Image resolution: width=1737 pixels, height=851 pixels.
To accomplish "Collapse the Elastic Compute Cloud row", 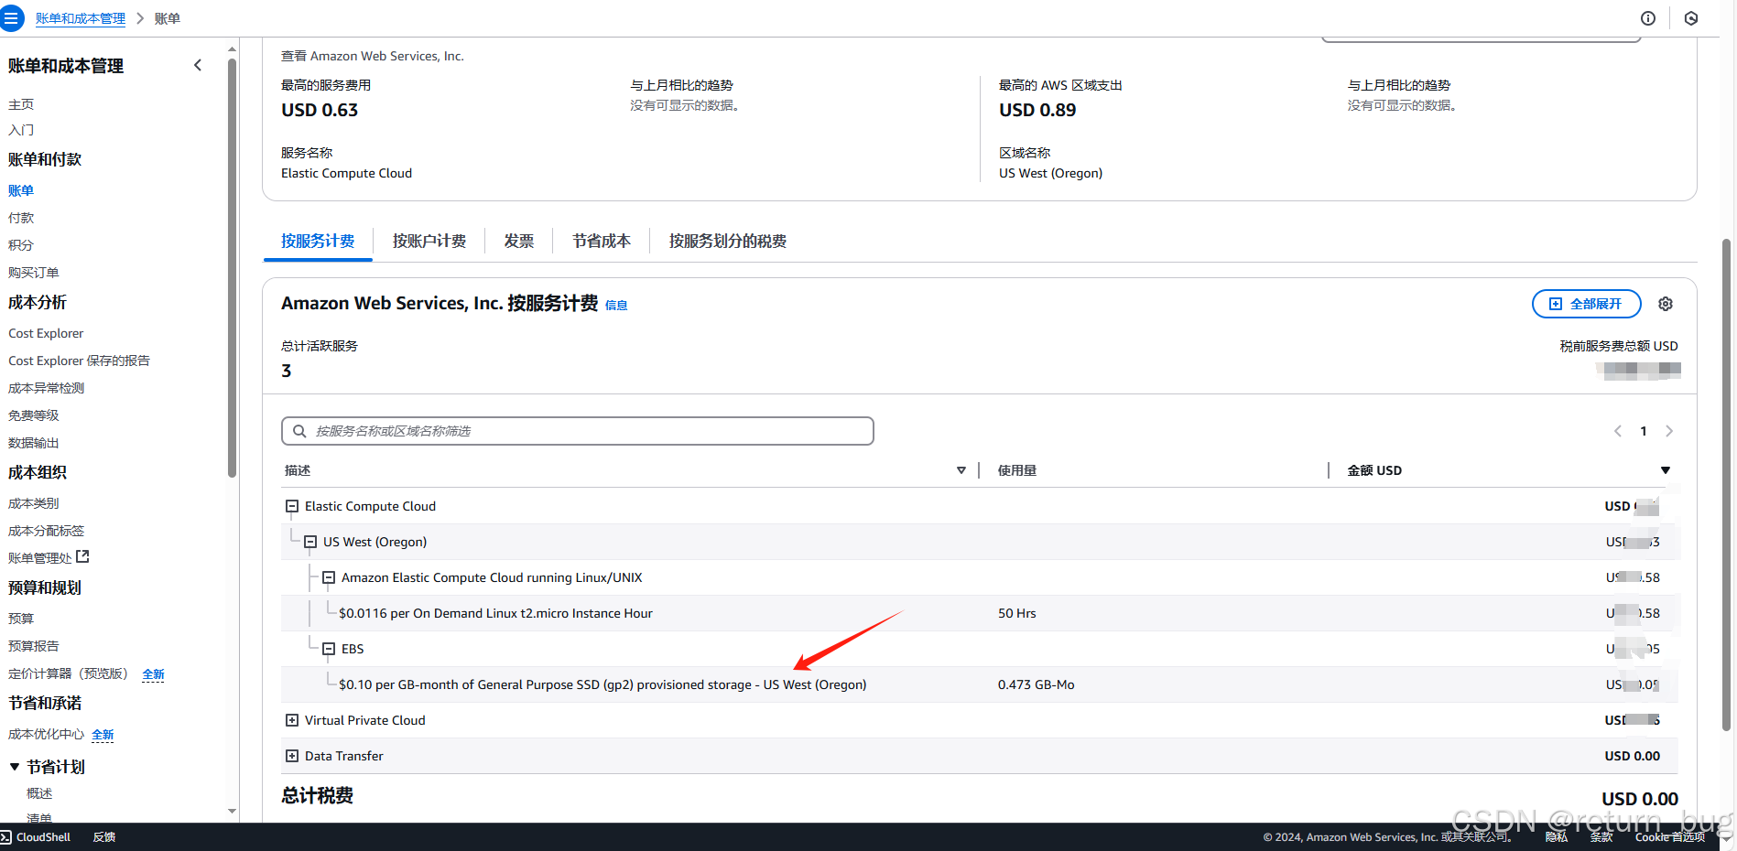I will click(x=292, y=506).
